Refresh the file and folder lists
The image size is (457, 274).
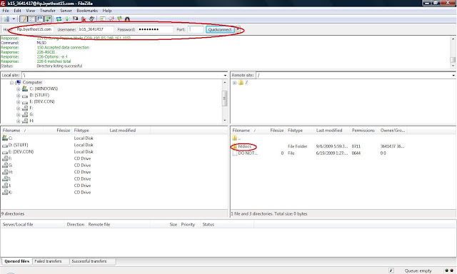(x=59, y=19)
